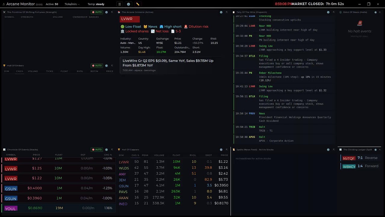Select PAVS ticker in Hall Of Gappers

[x=123, y=192]
